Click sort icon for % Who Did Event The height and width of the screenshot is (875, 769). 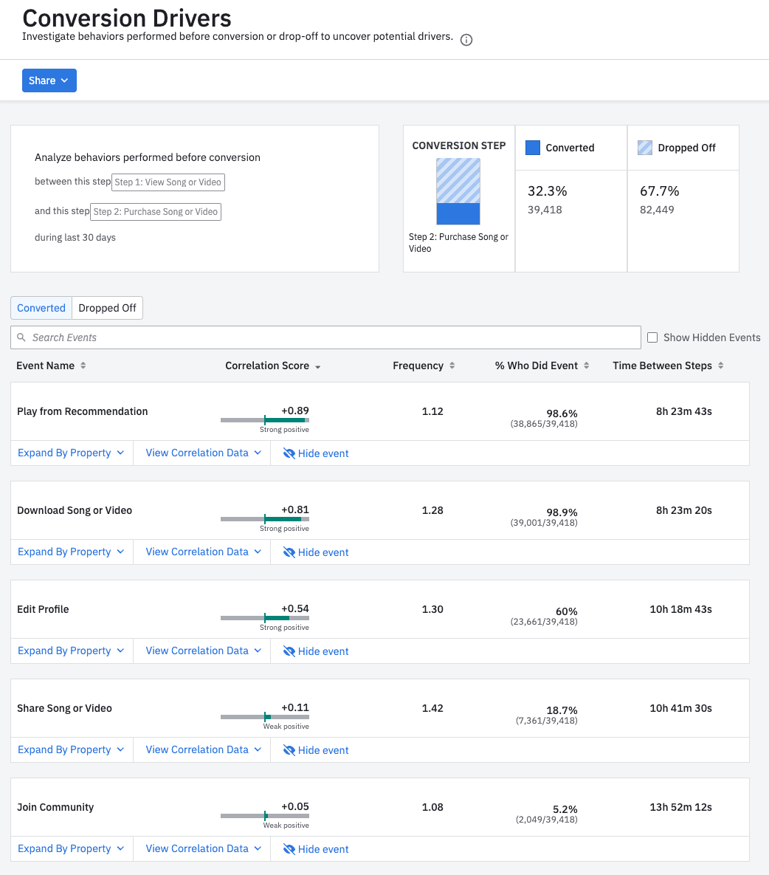click(x=587, y=366)
